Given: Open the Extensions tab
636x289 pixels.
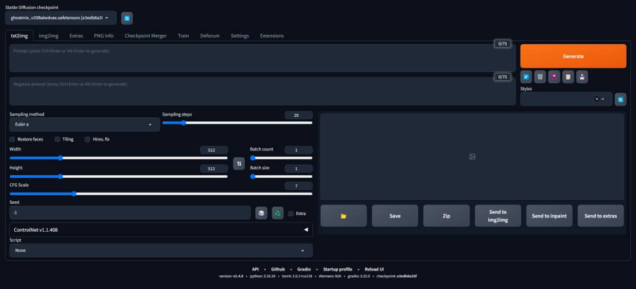Looking at the screenshot, I should (x=271, y=36).
